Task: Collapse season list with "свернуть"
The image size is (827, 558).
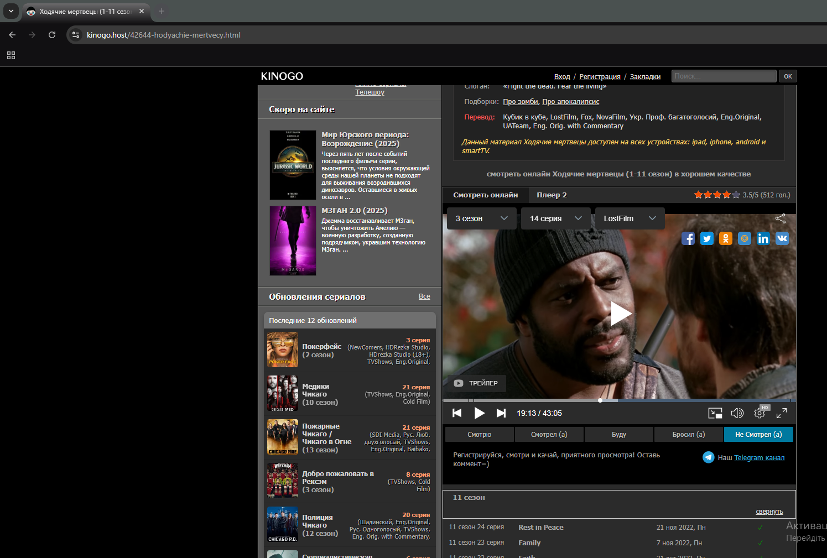Action: [x=769, y=512]
